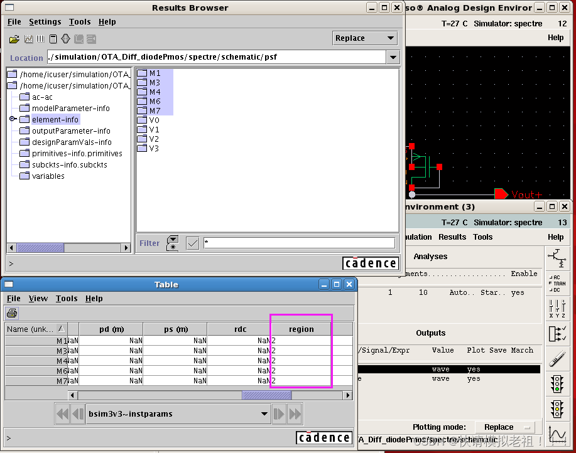Viewport: 576px width, 453px height.
Task: Click the green traffic light run icon
Action: pos(557,384)
